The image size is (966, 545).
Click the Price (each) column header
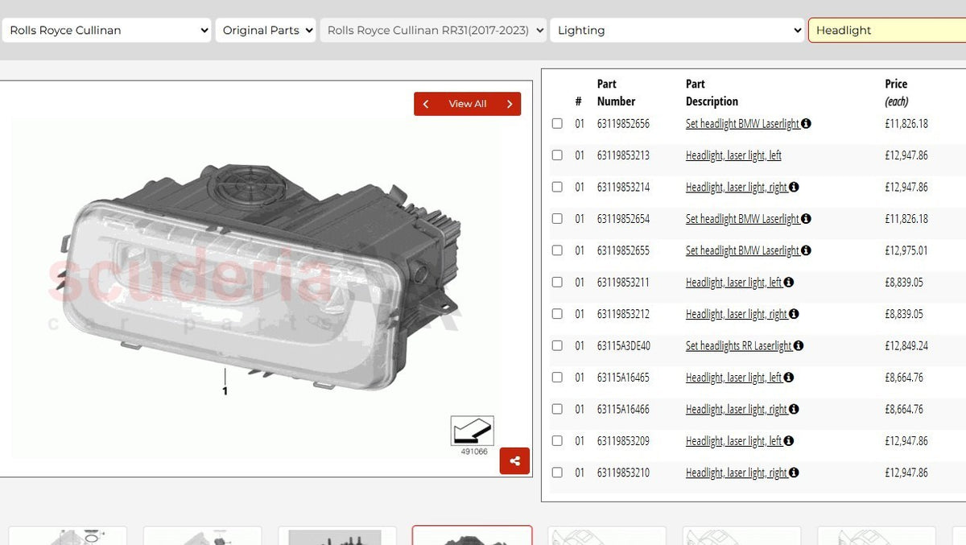click(x=897, y=93)
